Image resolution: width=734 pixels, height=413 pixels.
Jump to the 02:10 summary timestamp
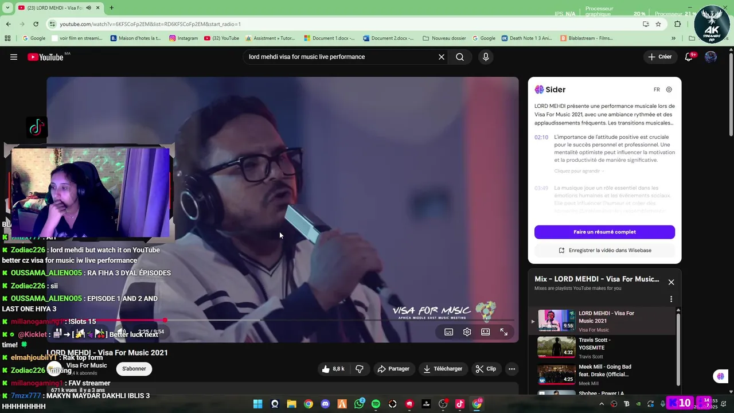coord(541,138)
